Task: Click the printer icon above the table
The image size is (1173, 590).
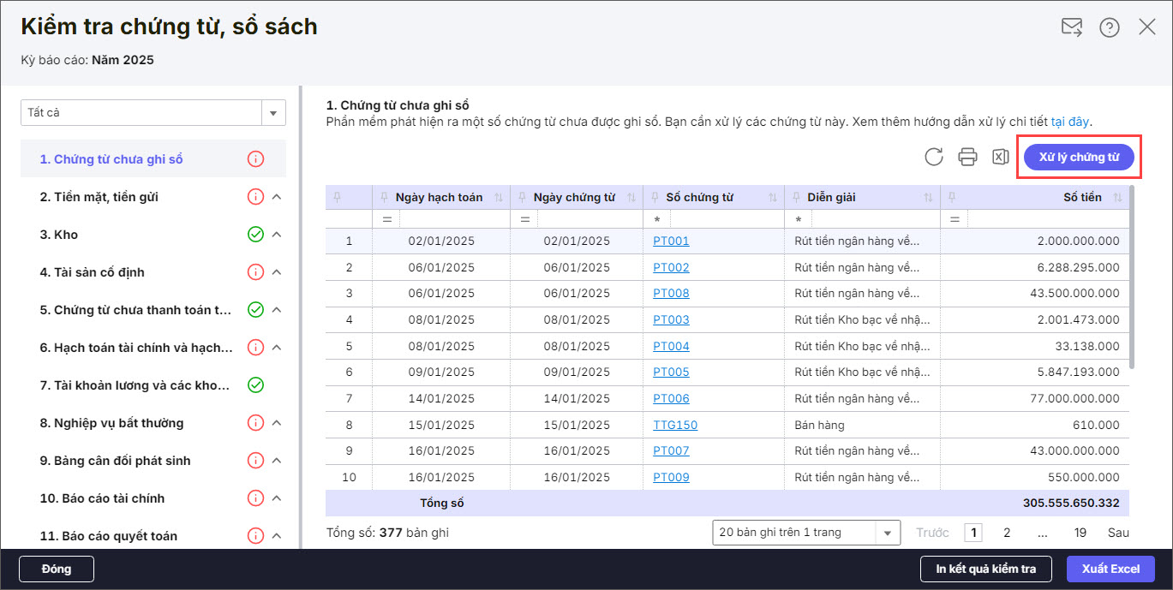Action: coord(967,157)
